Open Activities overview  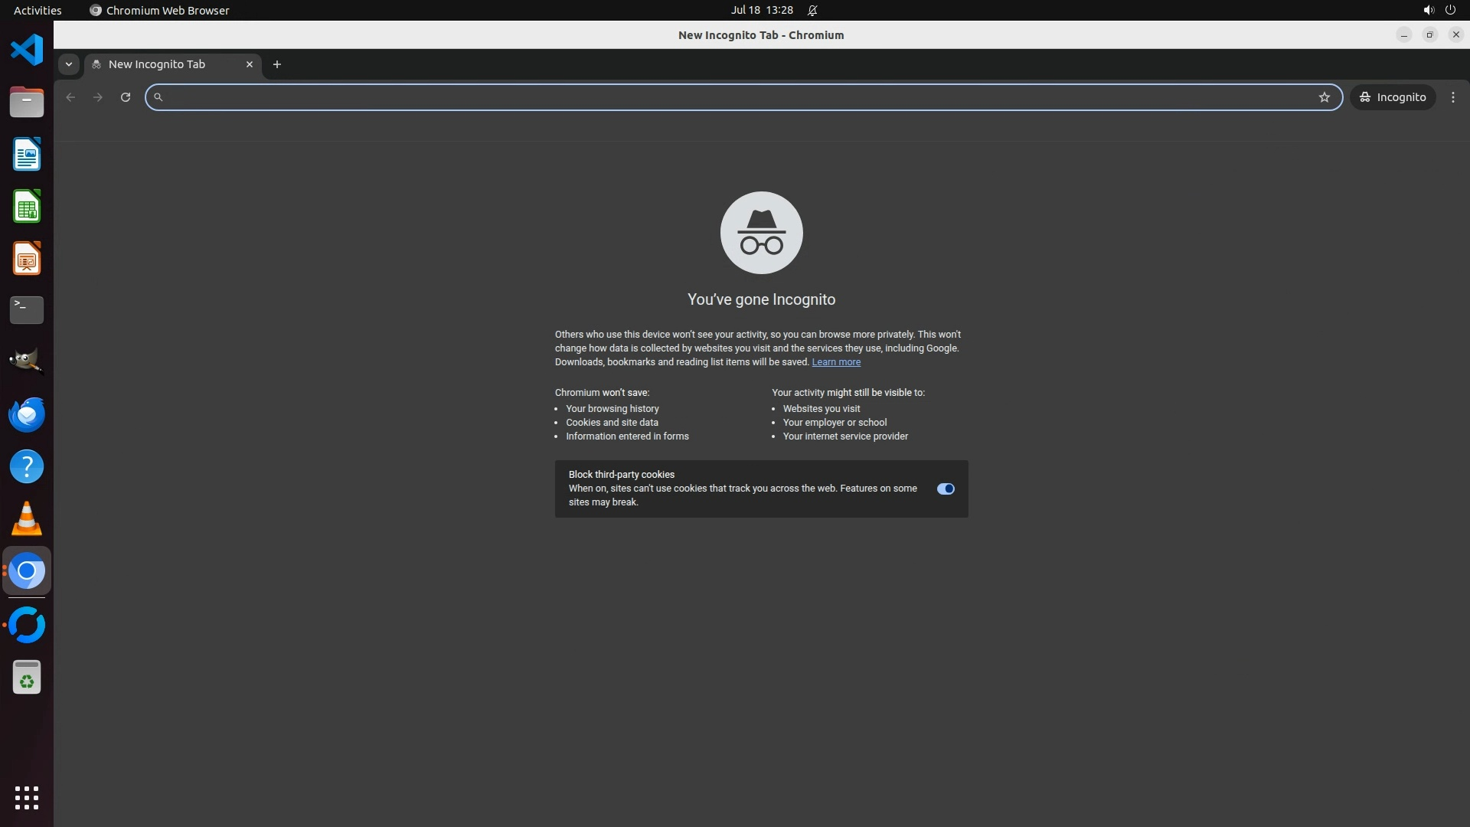(38, 10)
